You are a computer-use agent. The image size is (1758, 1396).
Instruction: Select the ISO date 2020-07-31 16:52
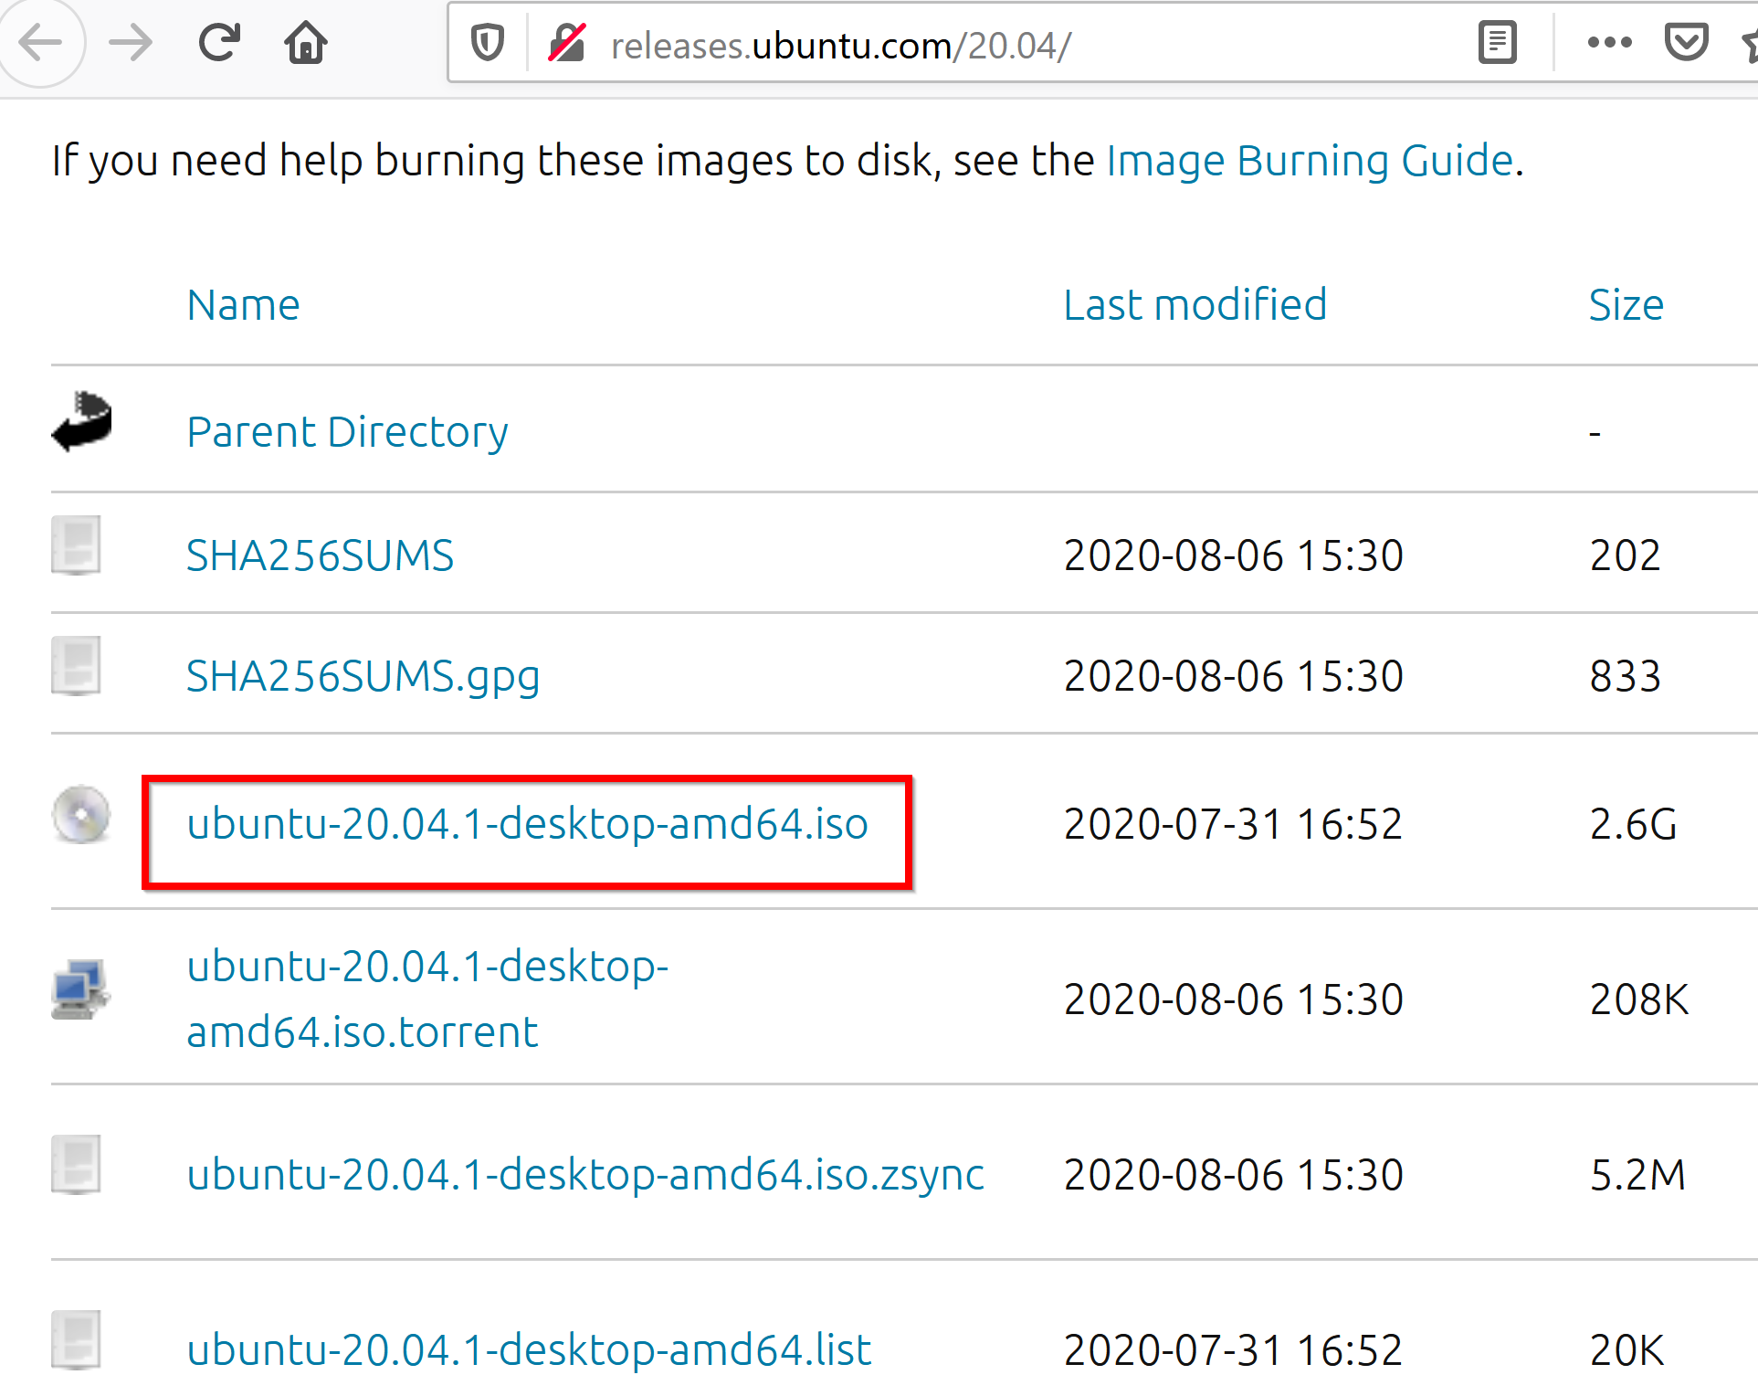click(x=1233, y=824)
